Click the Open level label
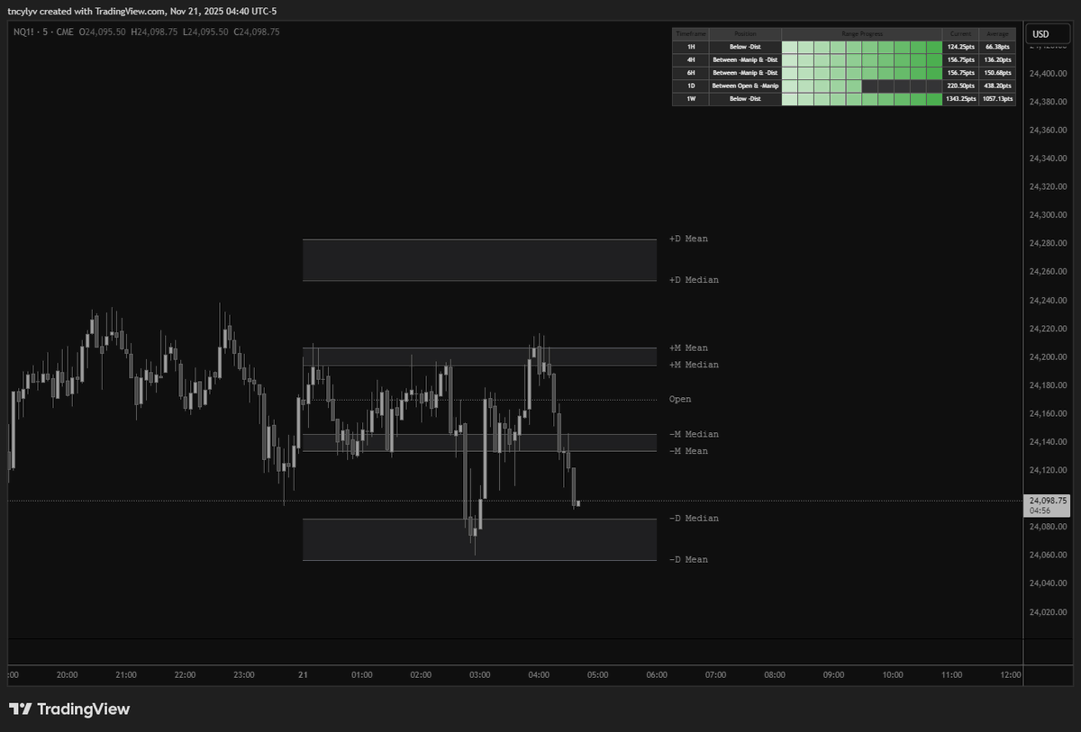 tap(680, 399)
